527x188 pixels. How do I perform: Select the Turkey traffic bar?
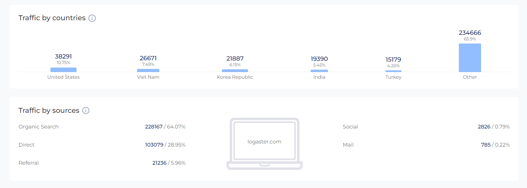(393, 71)
